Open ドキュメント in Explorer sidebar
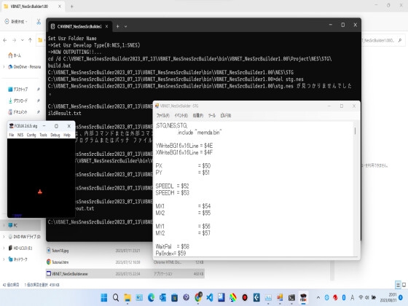This screenshot has height=306, width=408. click(18, 112)
